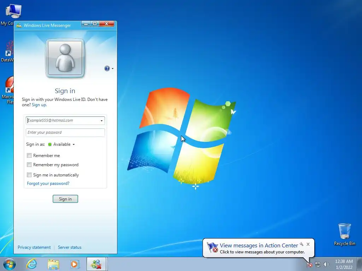Viewport: 362px width, 271px height.
Task: Click the taskbar clock and date
Action: pos(344,264)
